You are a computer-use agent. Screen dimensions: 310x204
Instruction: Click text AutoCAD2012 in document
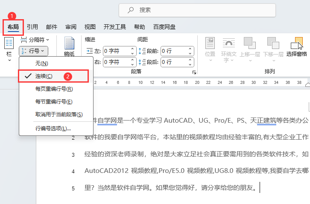[x=107, y=170]
